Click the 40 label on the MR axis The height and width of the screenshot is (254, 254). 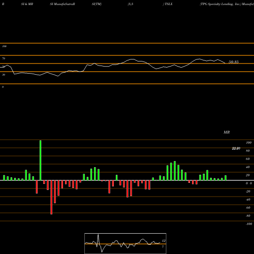[x=248, y=167]
